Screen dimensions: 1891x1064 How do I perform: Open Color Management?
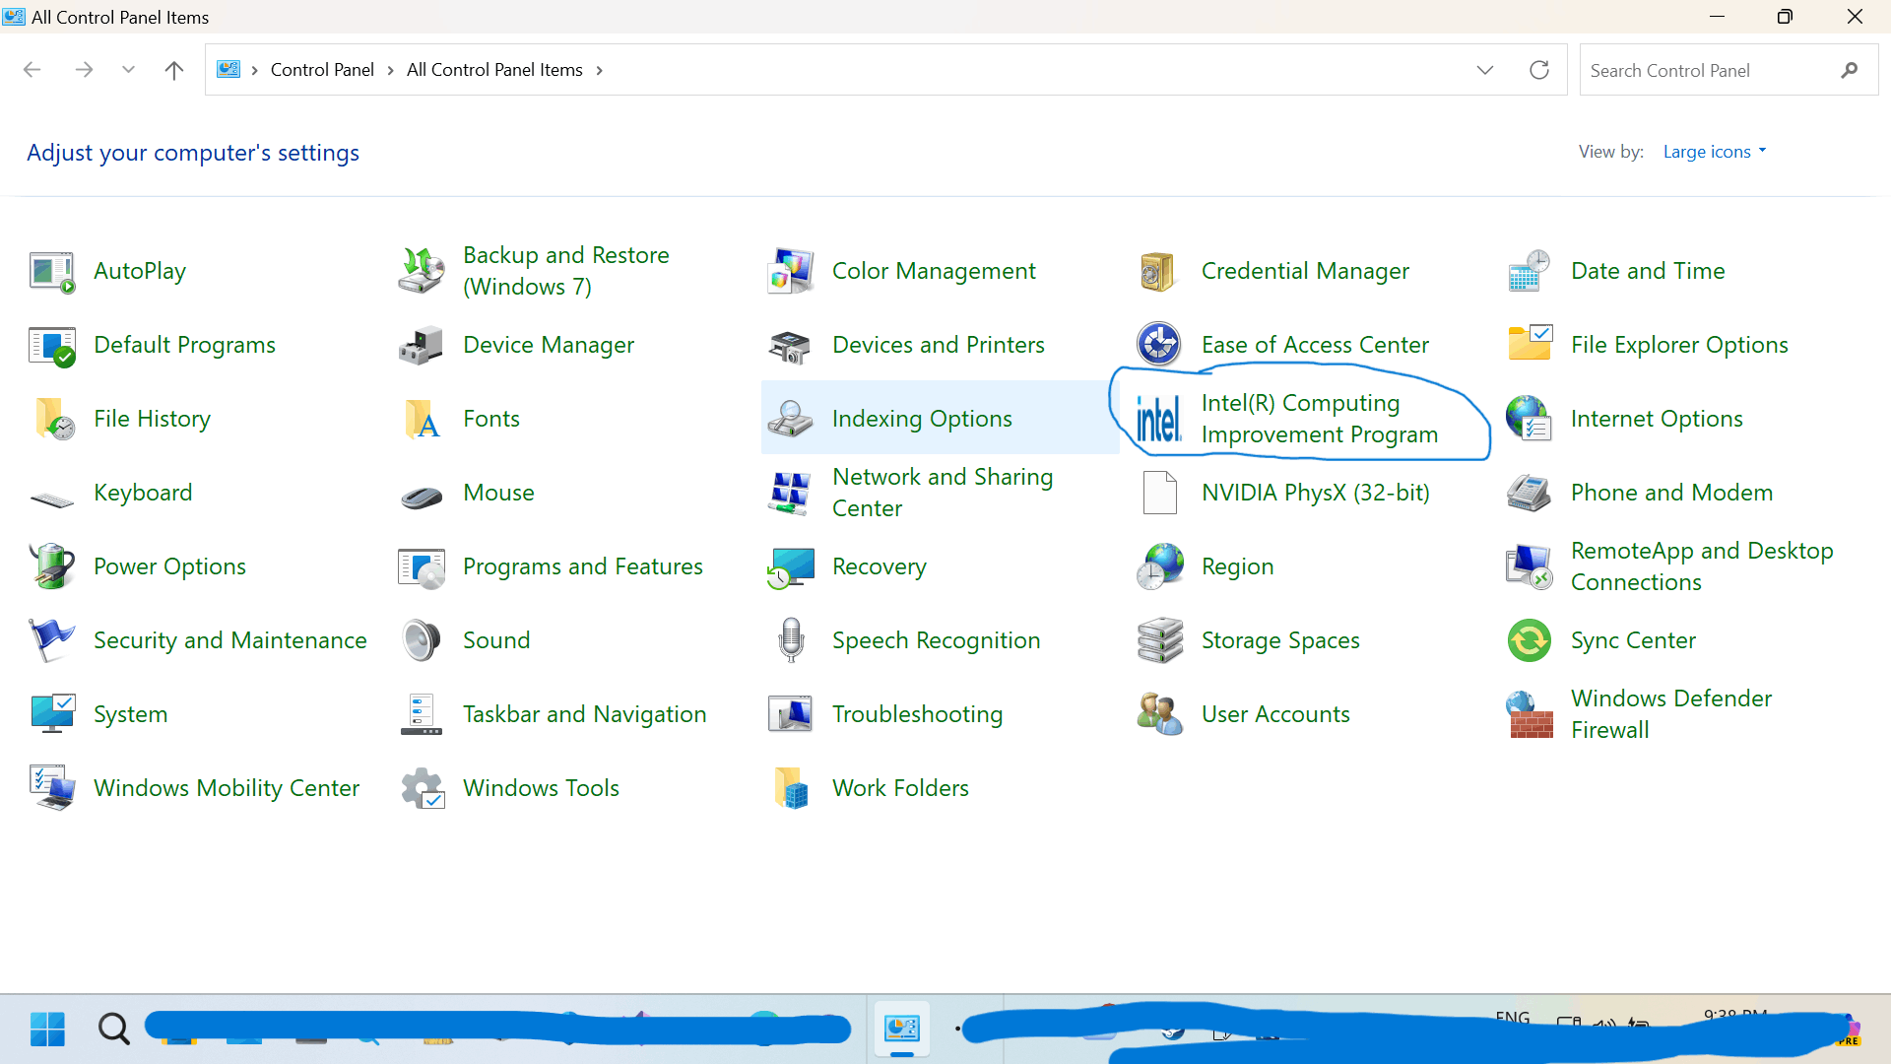pos(934,270)
